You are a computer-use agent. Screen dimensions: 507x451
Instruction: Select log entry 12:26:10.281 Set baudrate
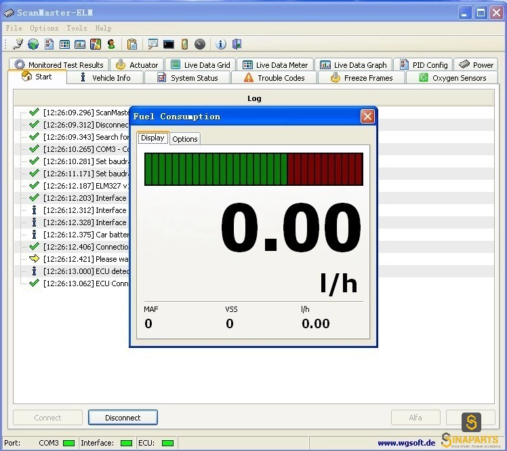pos(85,161)
